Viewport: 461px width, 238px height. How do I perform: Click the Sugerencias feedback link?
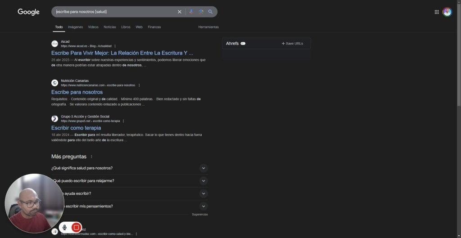200,215
